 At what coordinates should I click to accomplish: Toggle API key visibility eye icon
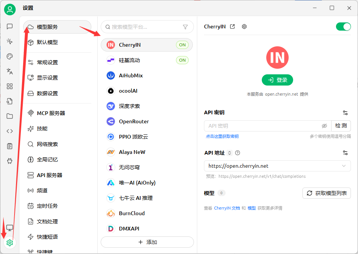tap(324, 126)
